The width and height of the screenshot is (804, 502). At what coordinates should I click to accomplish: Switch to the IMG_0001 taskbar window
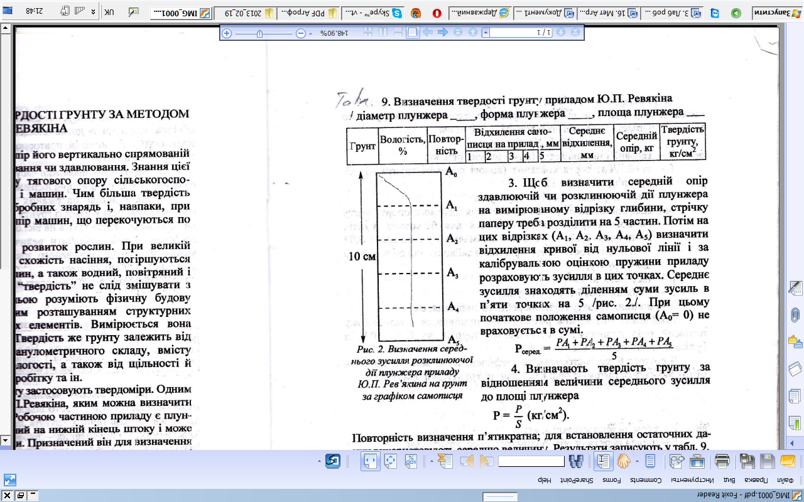pyautogui.click(x=181, y=13)
